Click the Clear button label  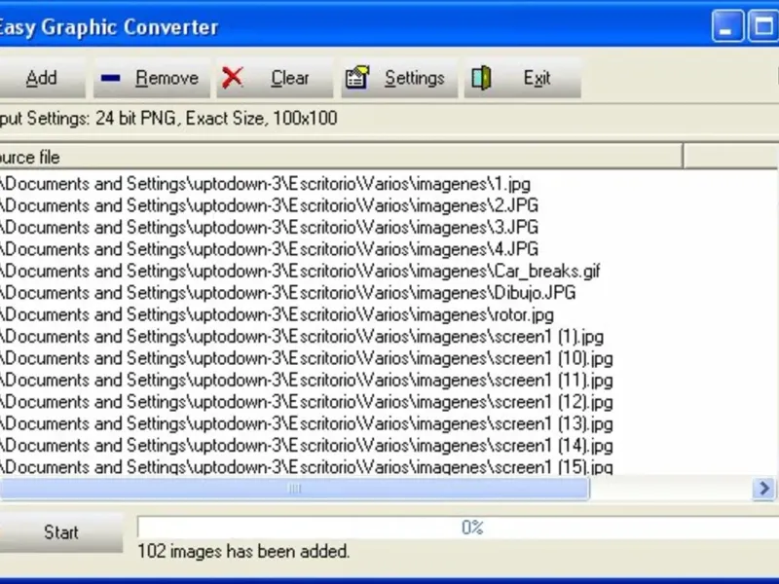pos(290,78)
